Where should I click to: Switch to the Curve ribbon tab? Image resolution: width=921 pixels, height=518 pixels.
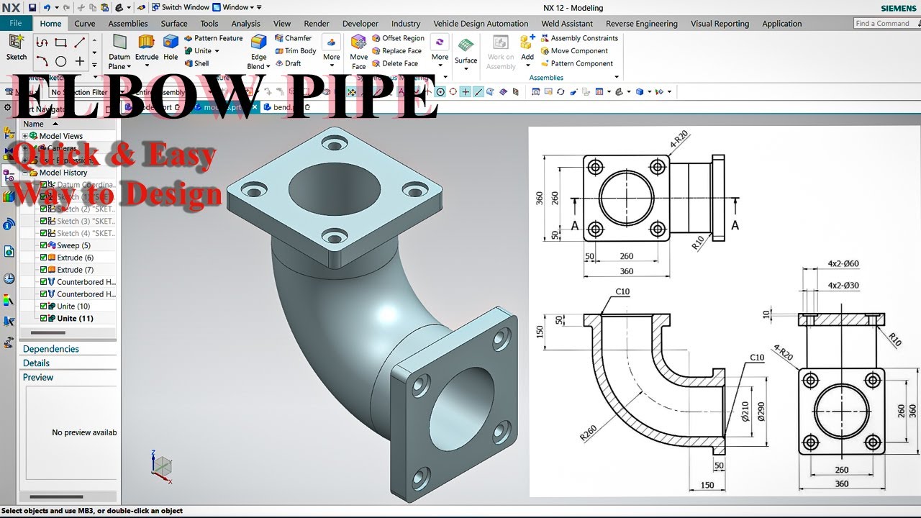click(85, 24)
